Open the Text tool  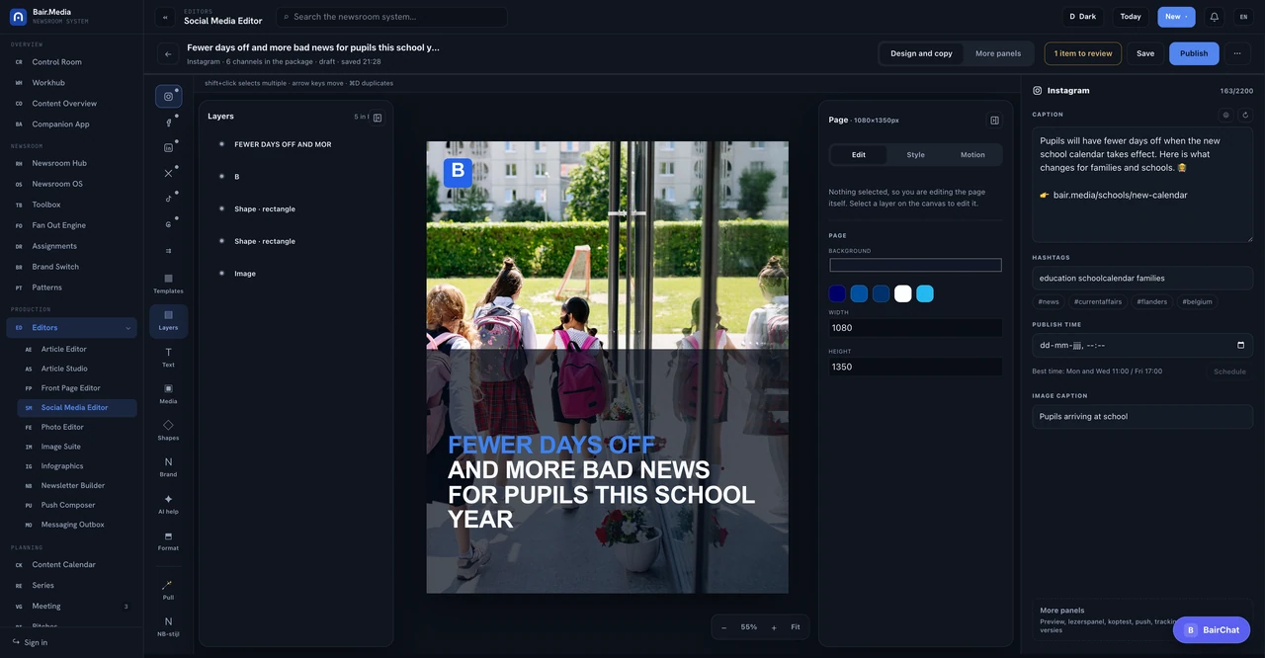coord(168,358)
